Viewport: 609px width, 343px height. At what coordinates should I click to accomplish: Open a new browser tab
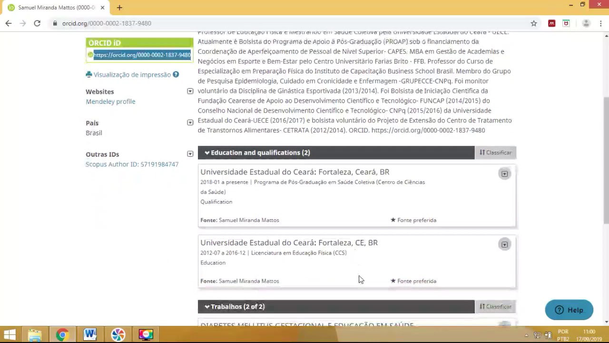point(119,8)
